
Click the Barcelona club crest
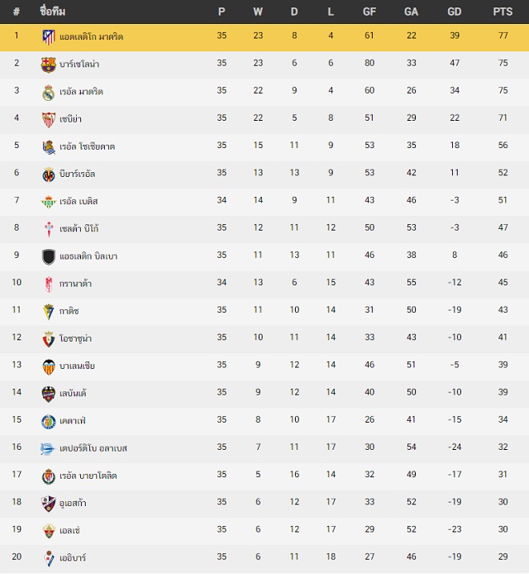[48, 65]
